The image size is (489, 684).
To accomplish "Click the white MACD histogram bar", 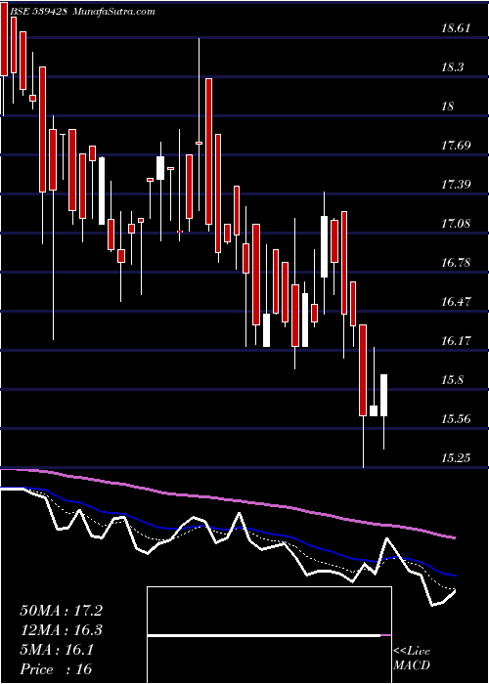I will pyautogui.click(x=264, y=636).
